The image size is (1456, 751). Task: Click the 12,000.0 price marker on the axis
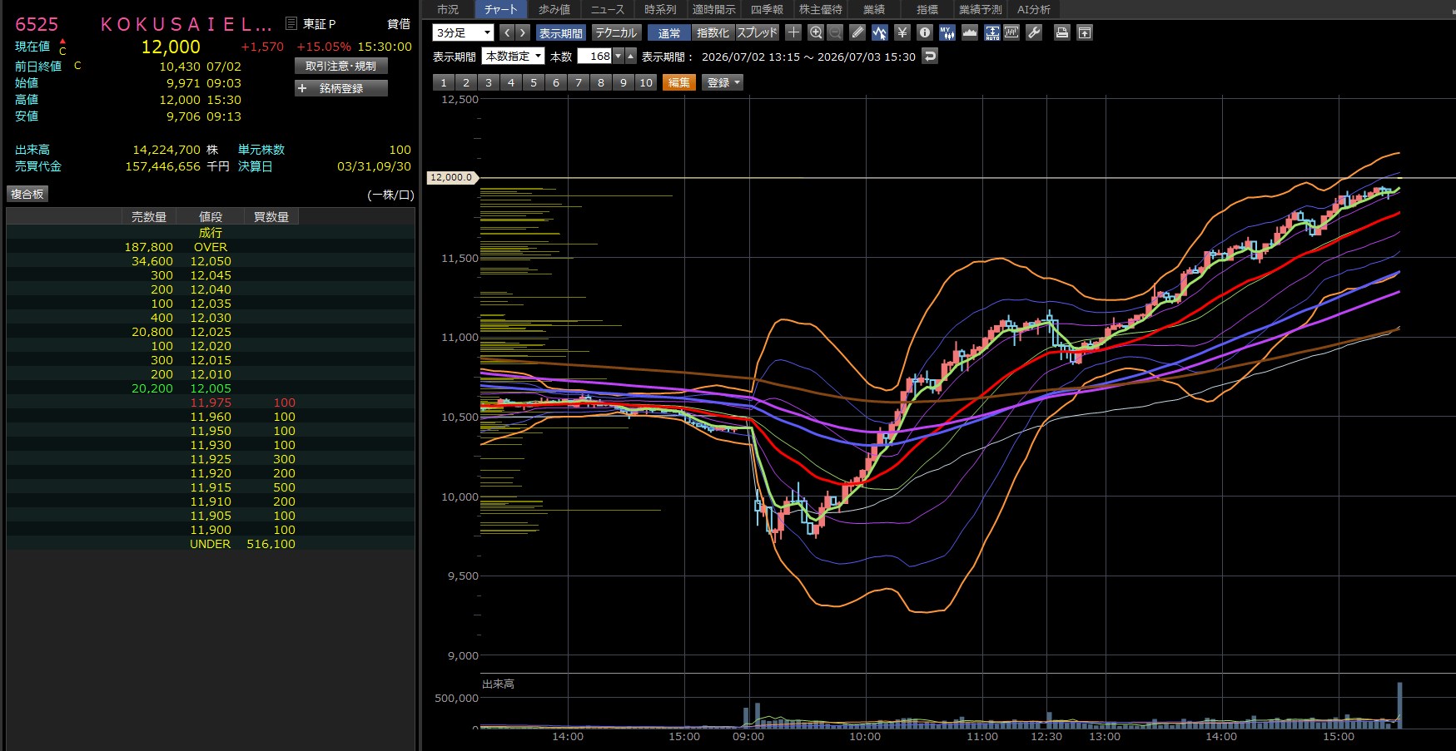click(x=452, y=177)
